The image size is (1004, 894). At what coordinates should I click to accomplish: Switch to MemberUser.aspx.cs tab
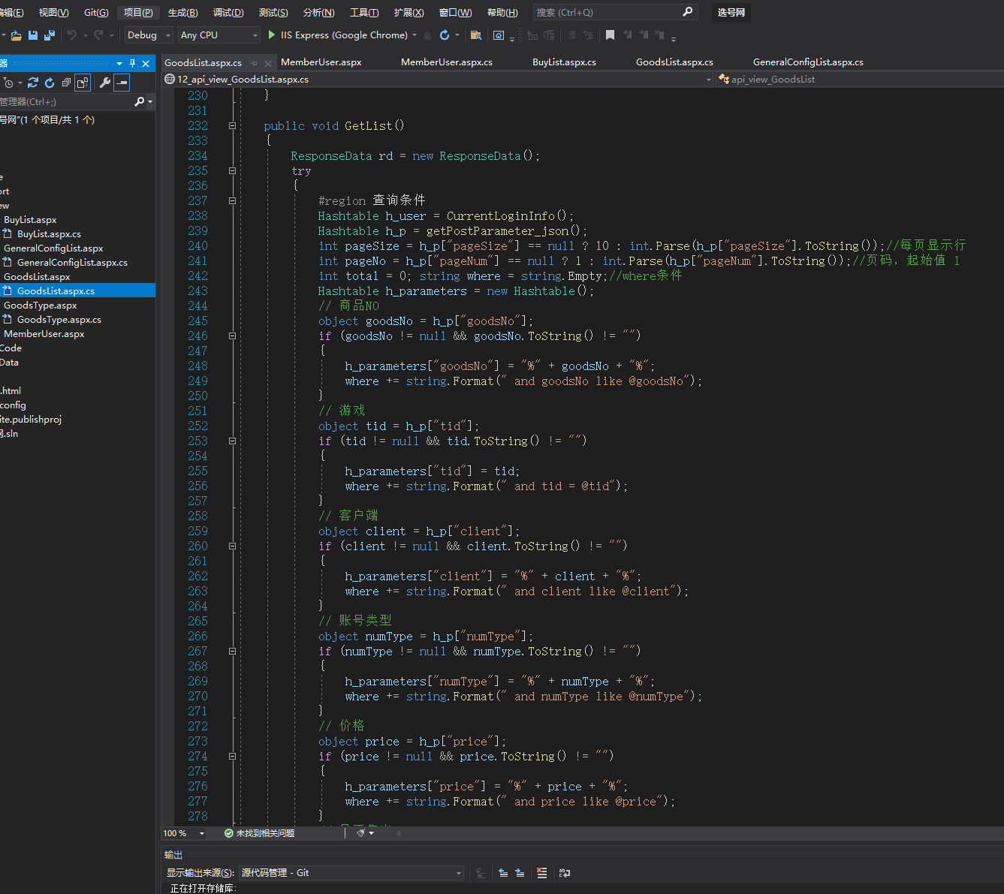click(x=447, y=62)
